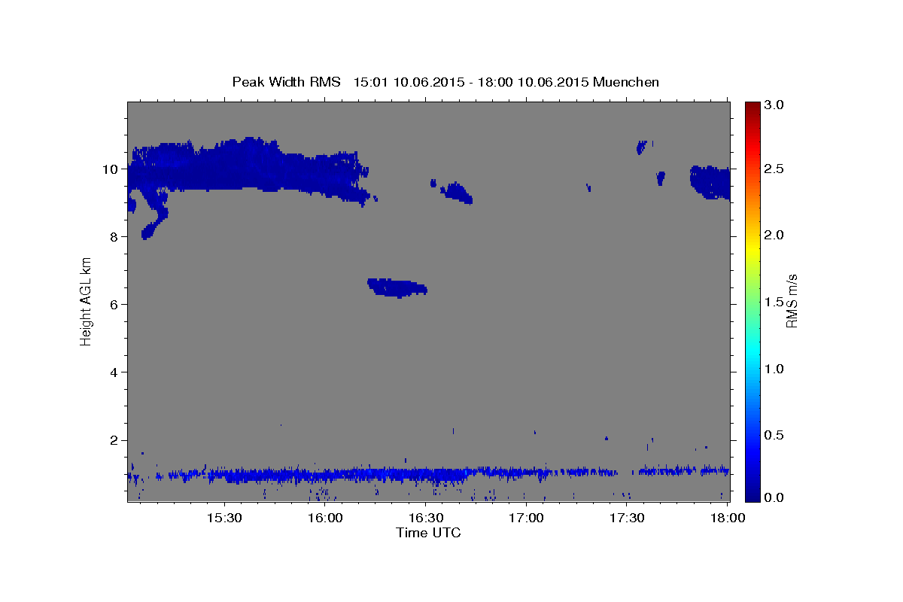Viewport: 903px width, 602px height.
Task: Click the 17:30 time tick label
Action: 626,518
